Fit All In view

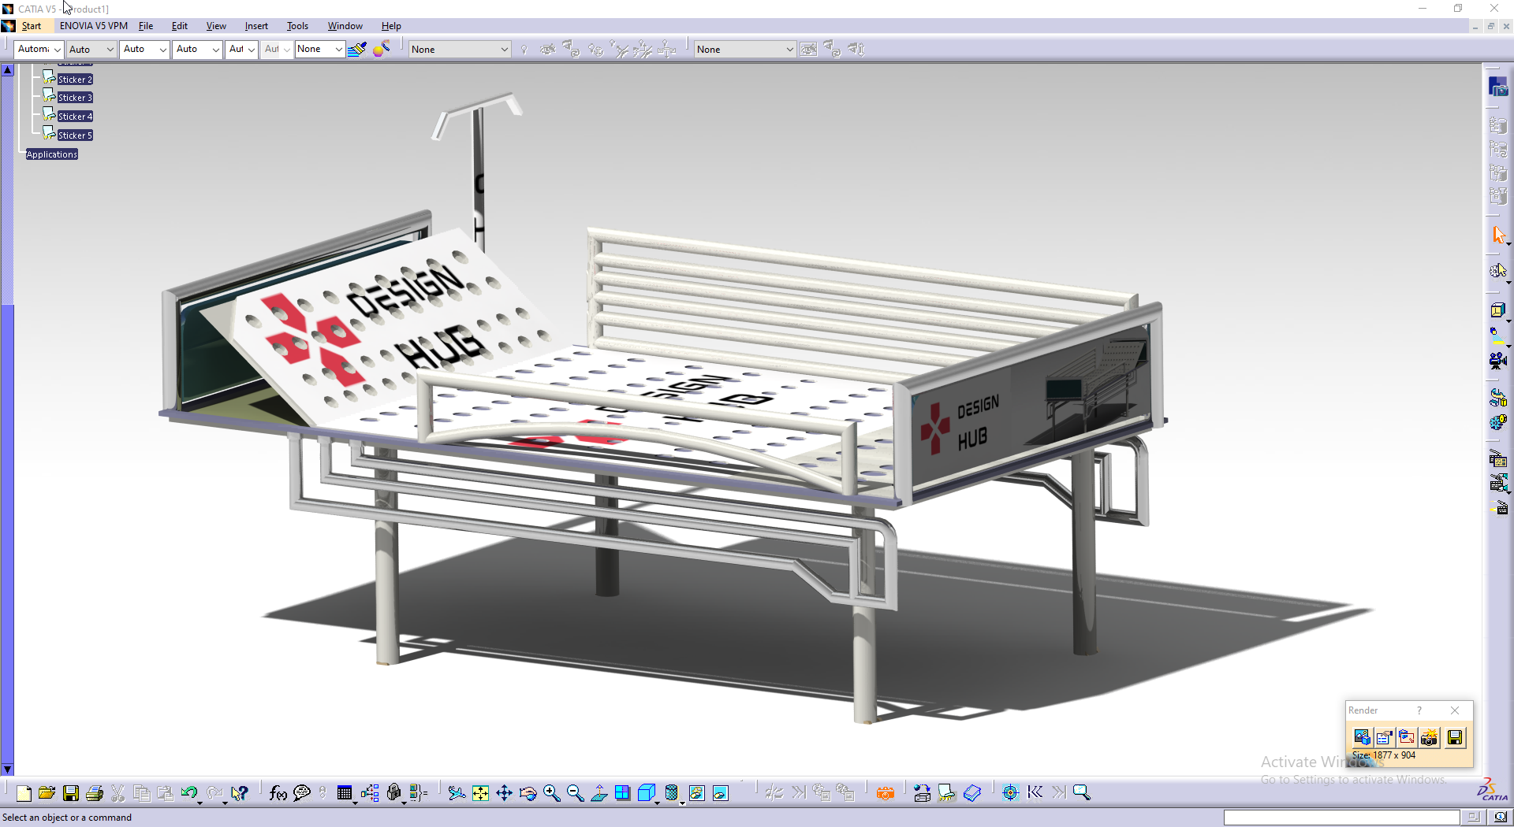tap(480, 793)
